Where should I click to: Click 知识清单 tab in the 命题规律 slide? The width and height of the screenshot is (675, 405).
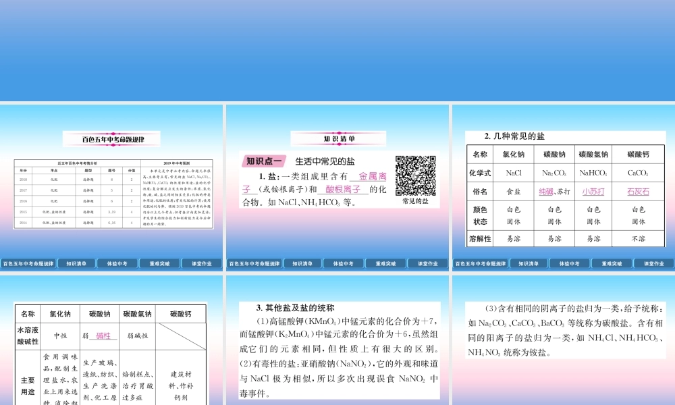pyautogui.click(x=77, y=263)
